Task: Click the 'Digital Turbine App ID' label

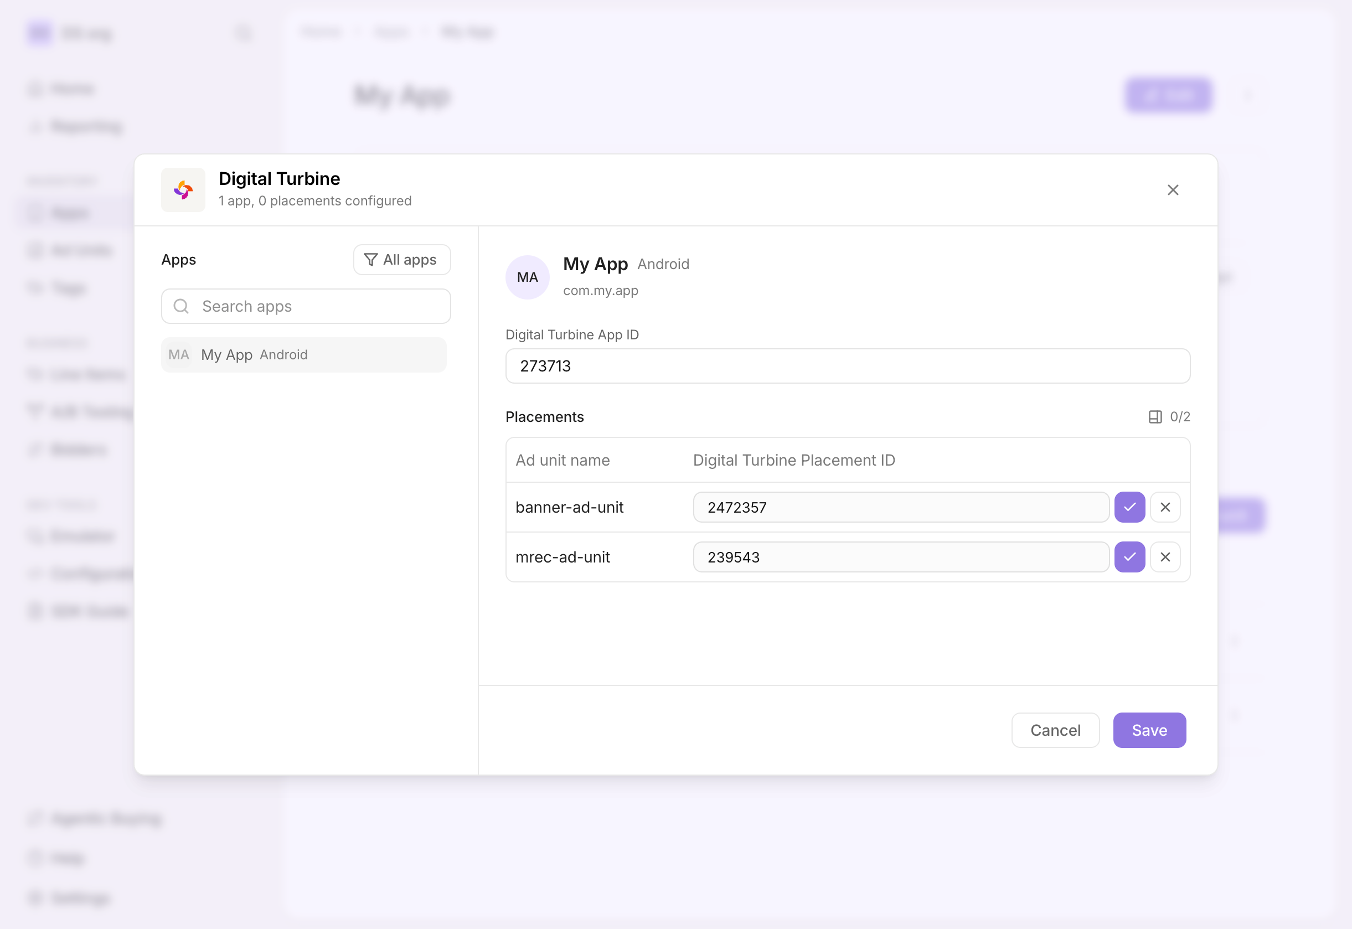Action: [x=572, y=335]
